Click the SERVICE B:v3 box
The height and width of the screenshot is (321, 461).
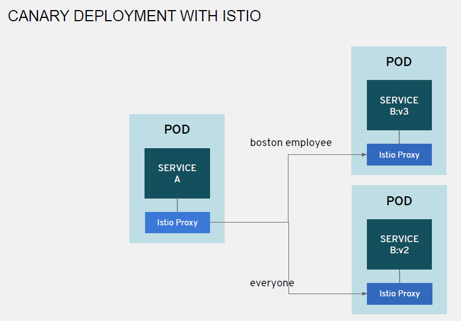click(x=399, y=105)
